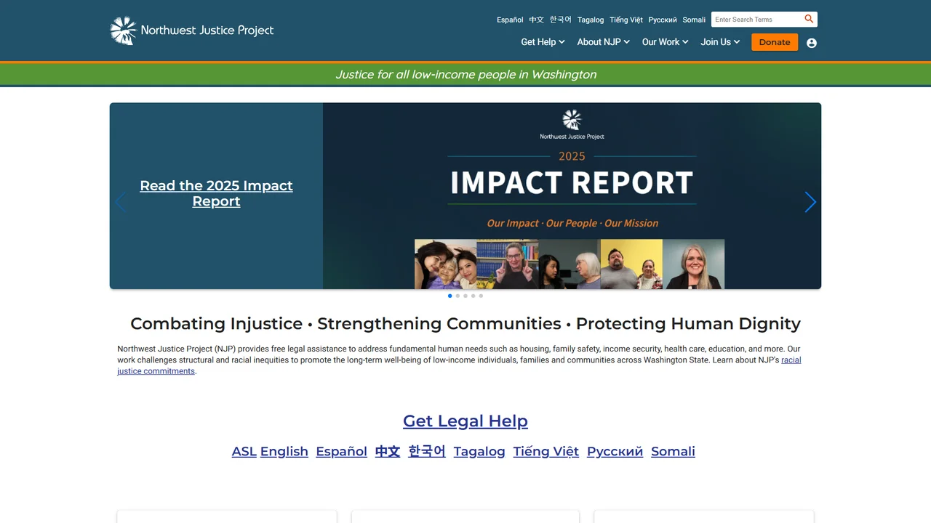Expand the Get Help dropdown menu
Viewport: 931px width, 523px height.
click(543, 42)
